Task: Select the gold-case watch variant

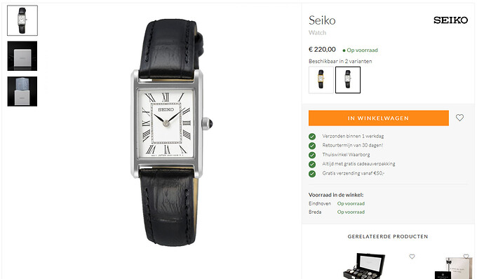Action: [321, 80]
